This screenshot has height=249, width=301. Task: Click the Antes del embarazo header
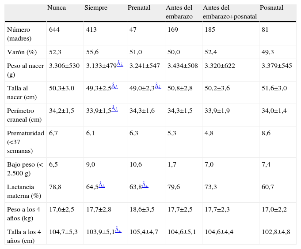tap(179, 12)
